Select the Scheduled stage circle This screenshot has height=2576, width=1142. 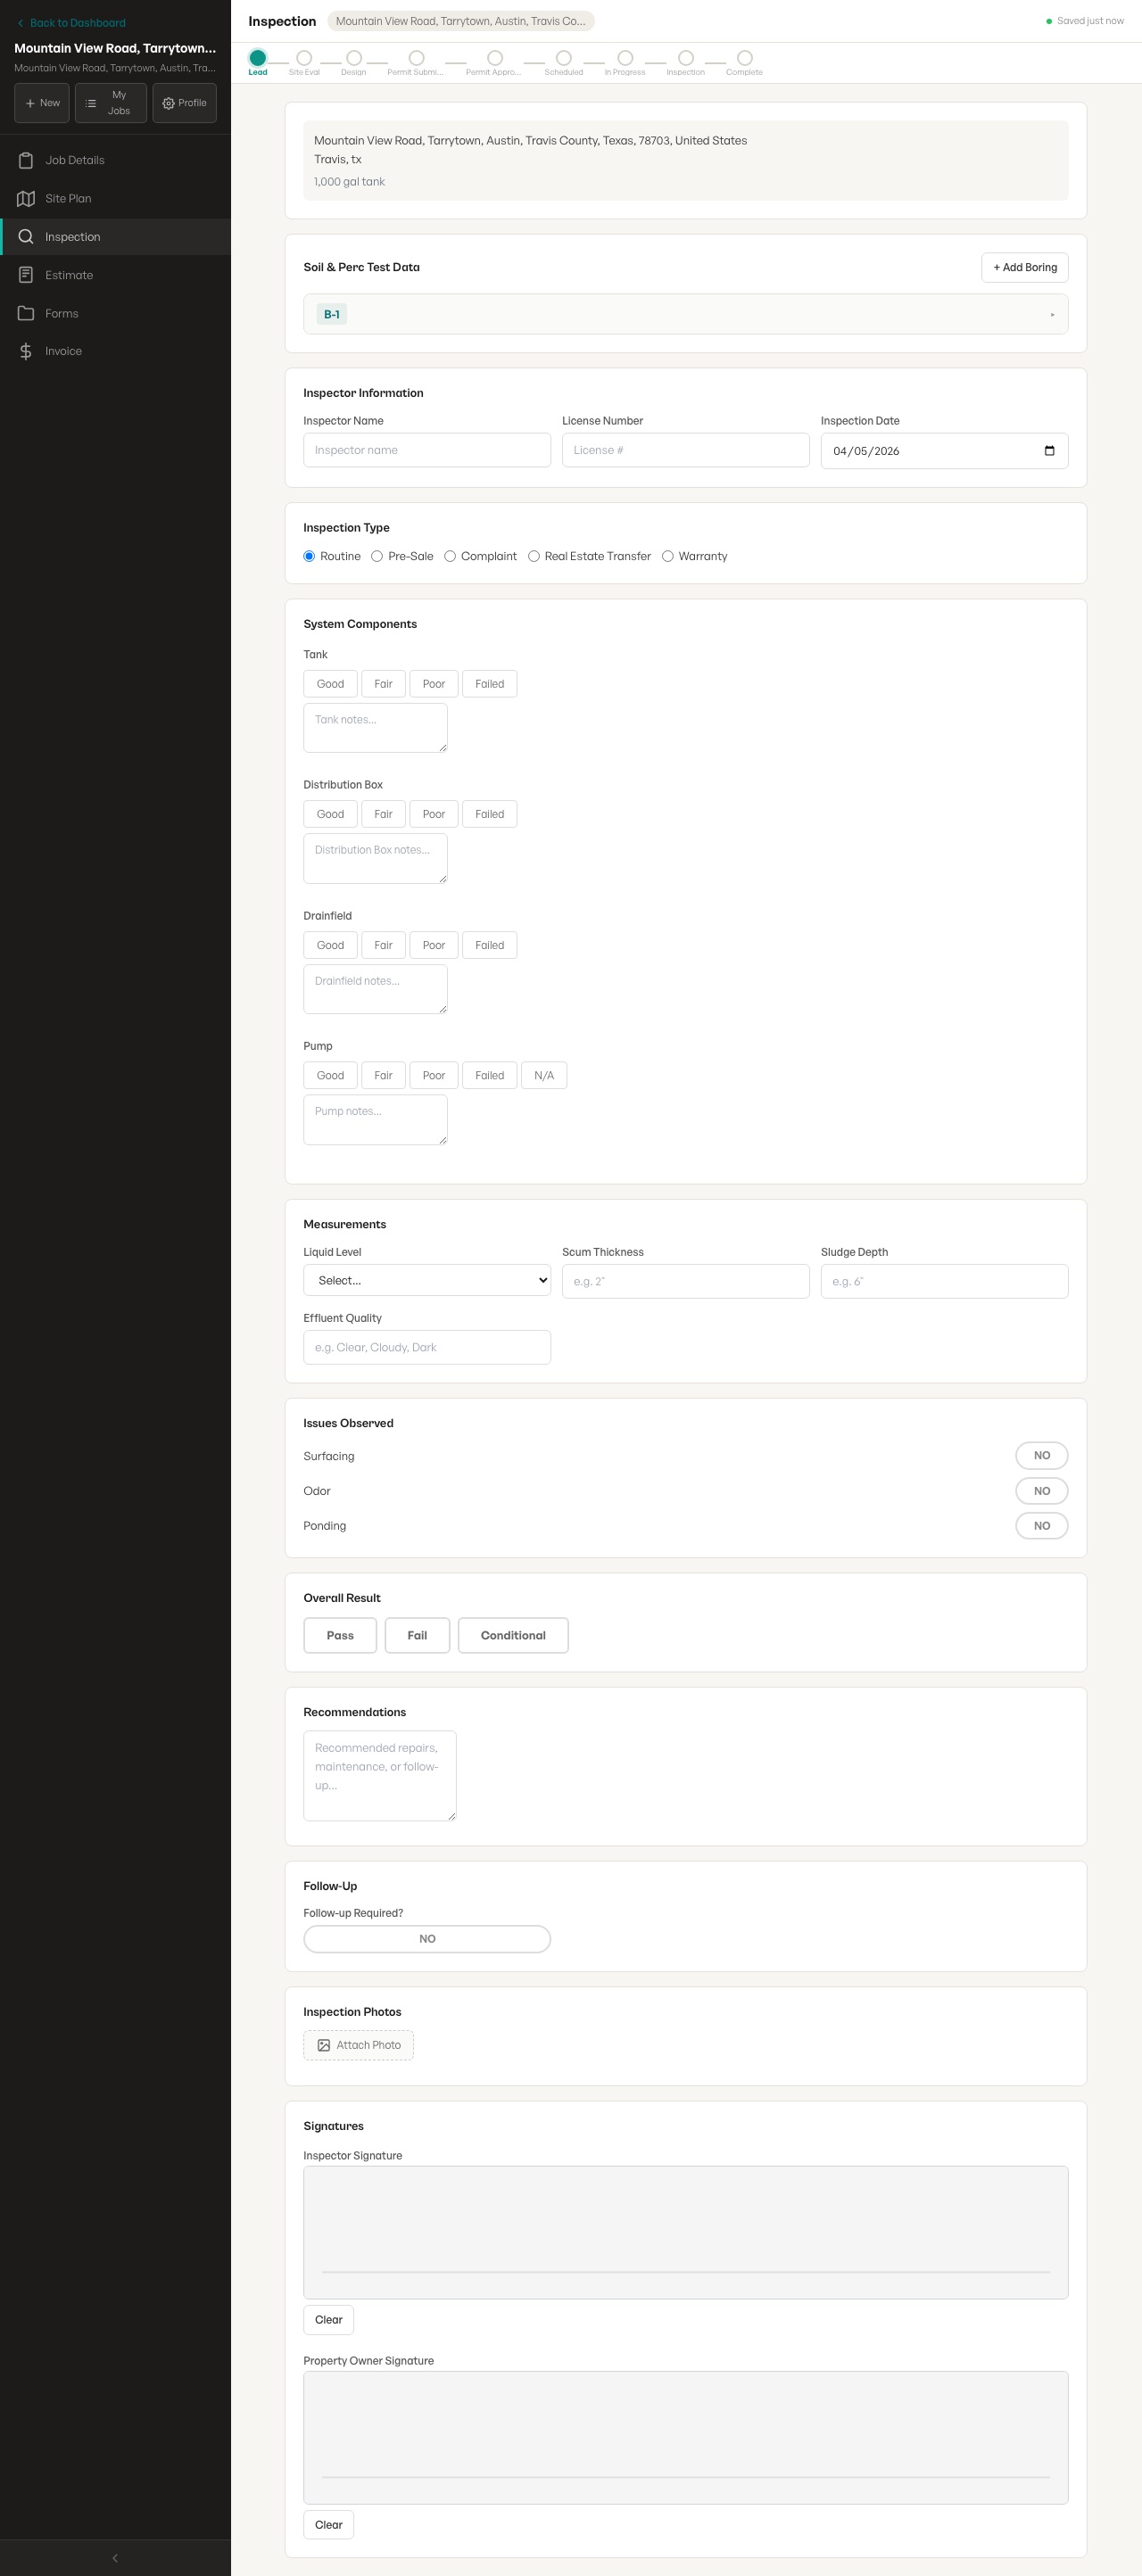[x=564, y=58]
